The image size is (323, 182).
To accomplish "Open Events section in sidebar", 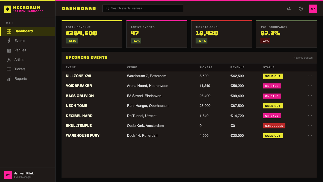I will pos(28,41).
